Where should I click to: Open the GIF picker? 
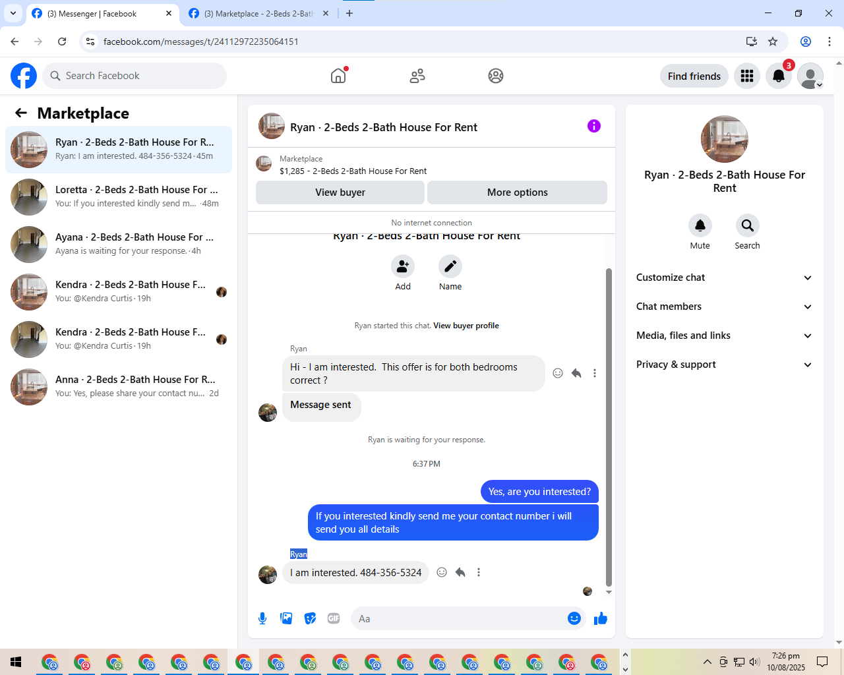coord(334,618)
